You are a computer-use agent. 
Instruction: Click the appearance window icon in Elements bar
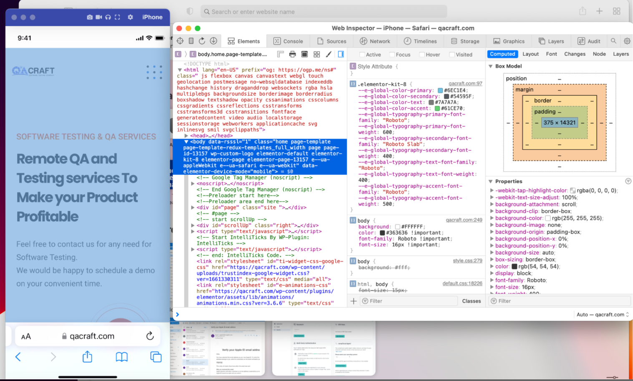(305, 54)
